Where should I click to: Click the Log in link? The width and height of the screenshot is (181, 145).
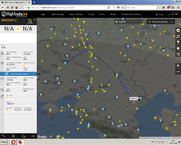(x=160, y=14)
